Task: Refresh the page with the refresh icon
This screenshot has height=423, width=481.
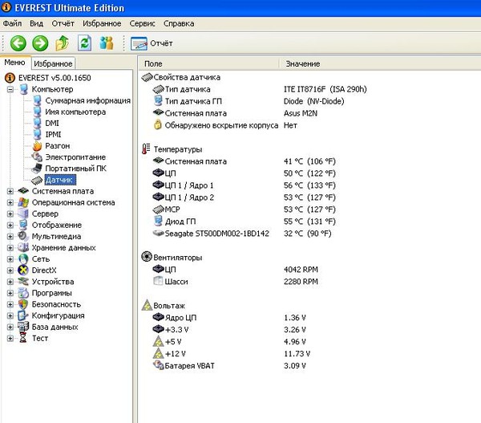Action: pos(84,43)
